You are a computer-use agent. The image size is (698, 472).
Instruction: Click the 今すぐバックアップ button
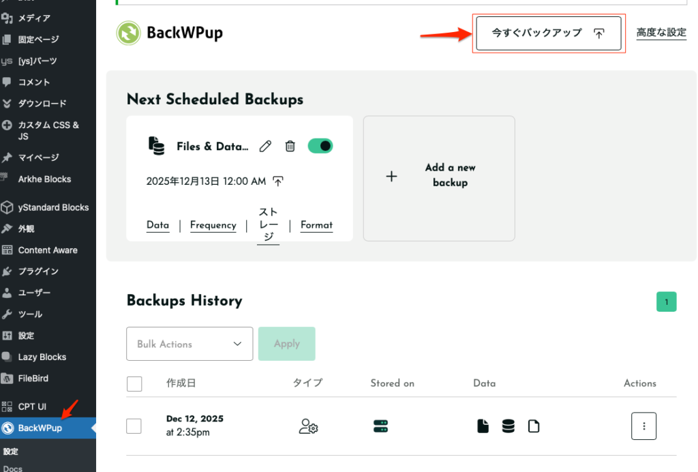click(x=548, y=33)
